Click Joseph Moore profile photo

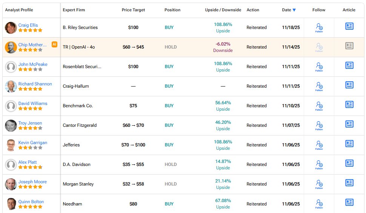[x=11, y=184]
